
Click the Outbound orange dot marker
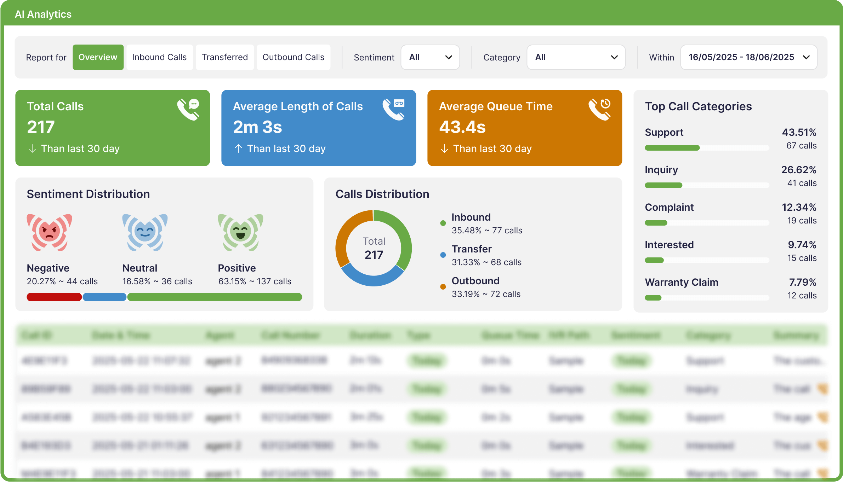click(443, 287)
